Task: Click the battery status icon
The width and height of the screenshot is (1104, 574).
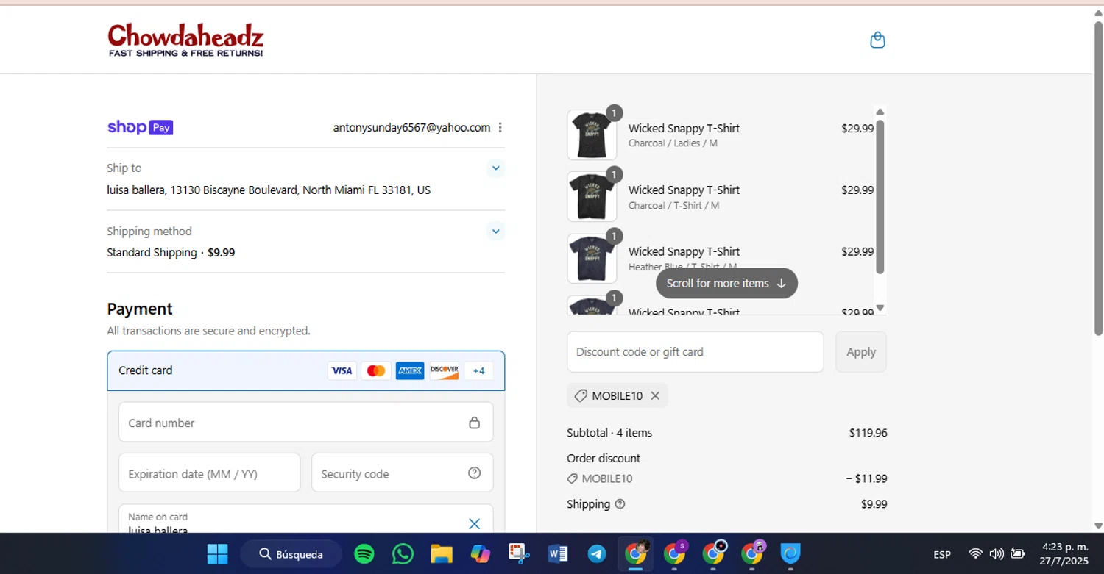Action: (x=1018, y=554)
